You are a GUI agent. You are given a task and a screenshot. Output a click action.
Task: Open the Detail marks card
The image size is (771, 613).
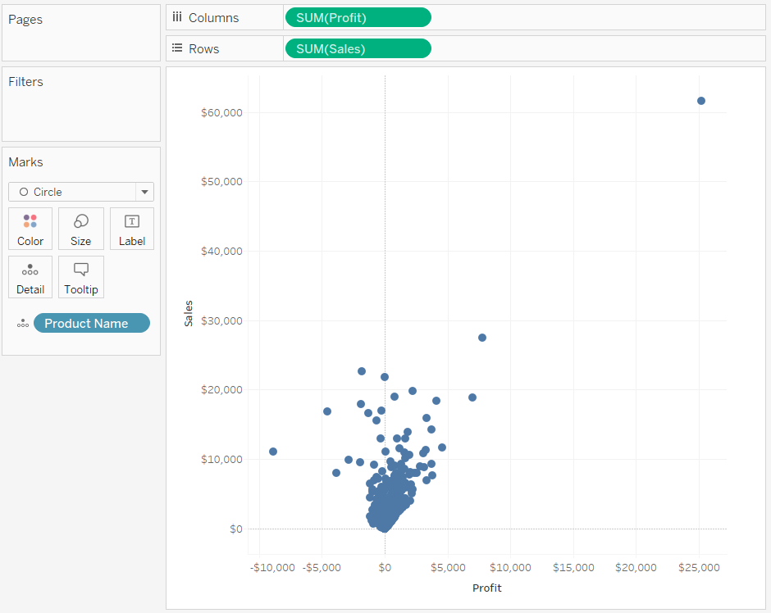click(x=30, y=277)
